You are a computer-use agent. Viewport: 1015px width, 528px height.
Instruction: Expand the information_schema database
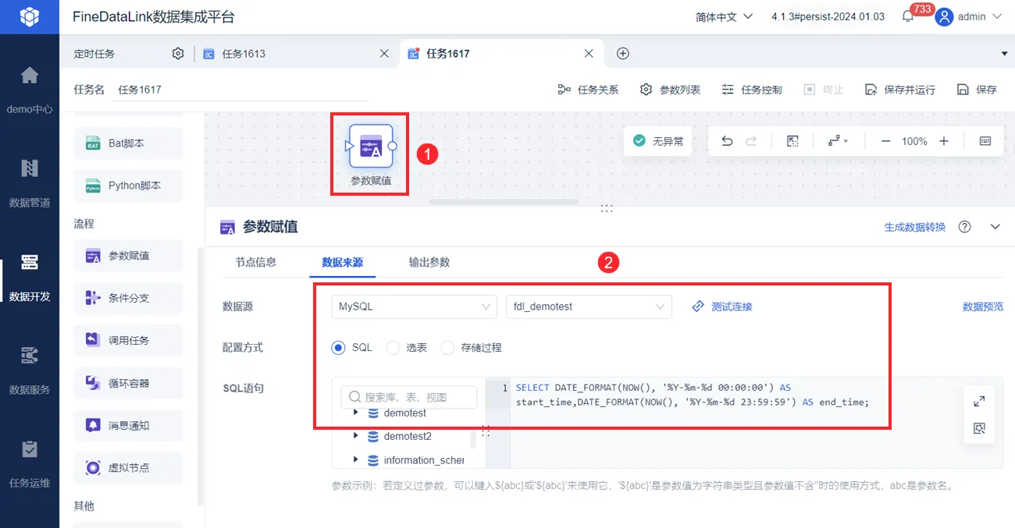pos(356,460)
